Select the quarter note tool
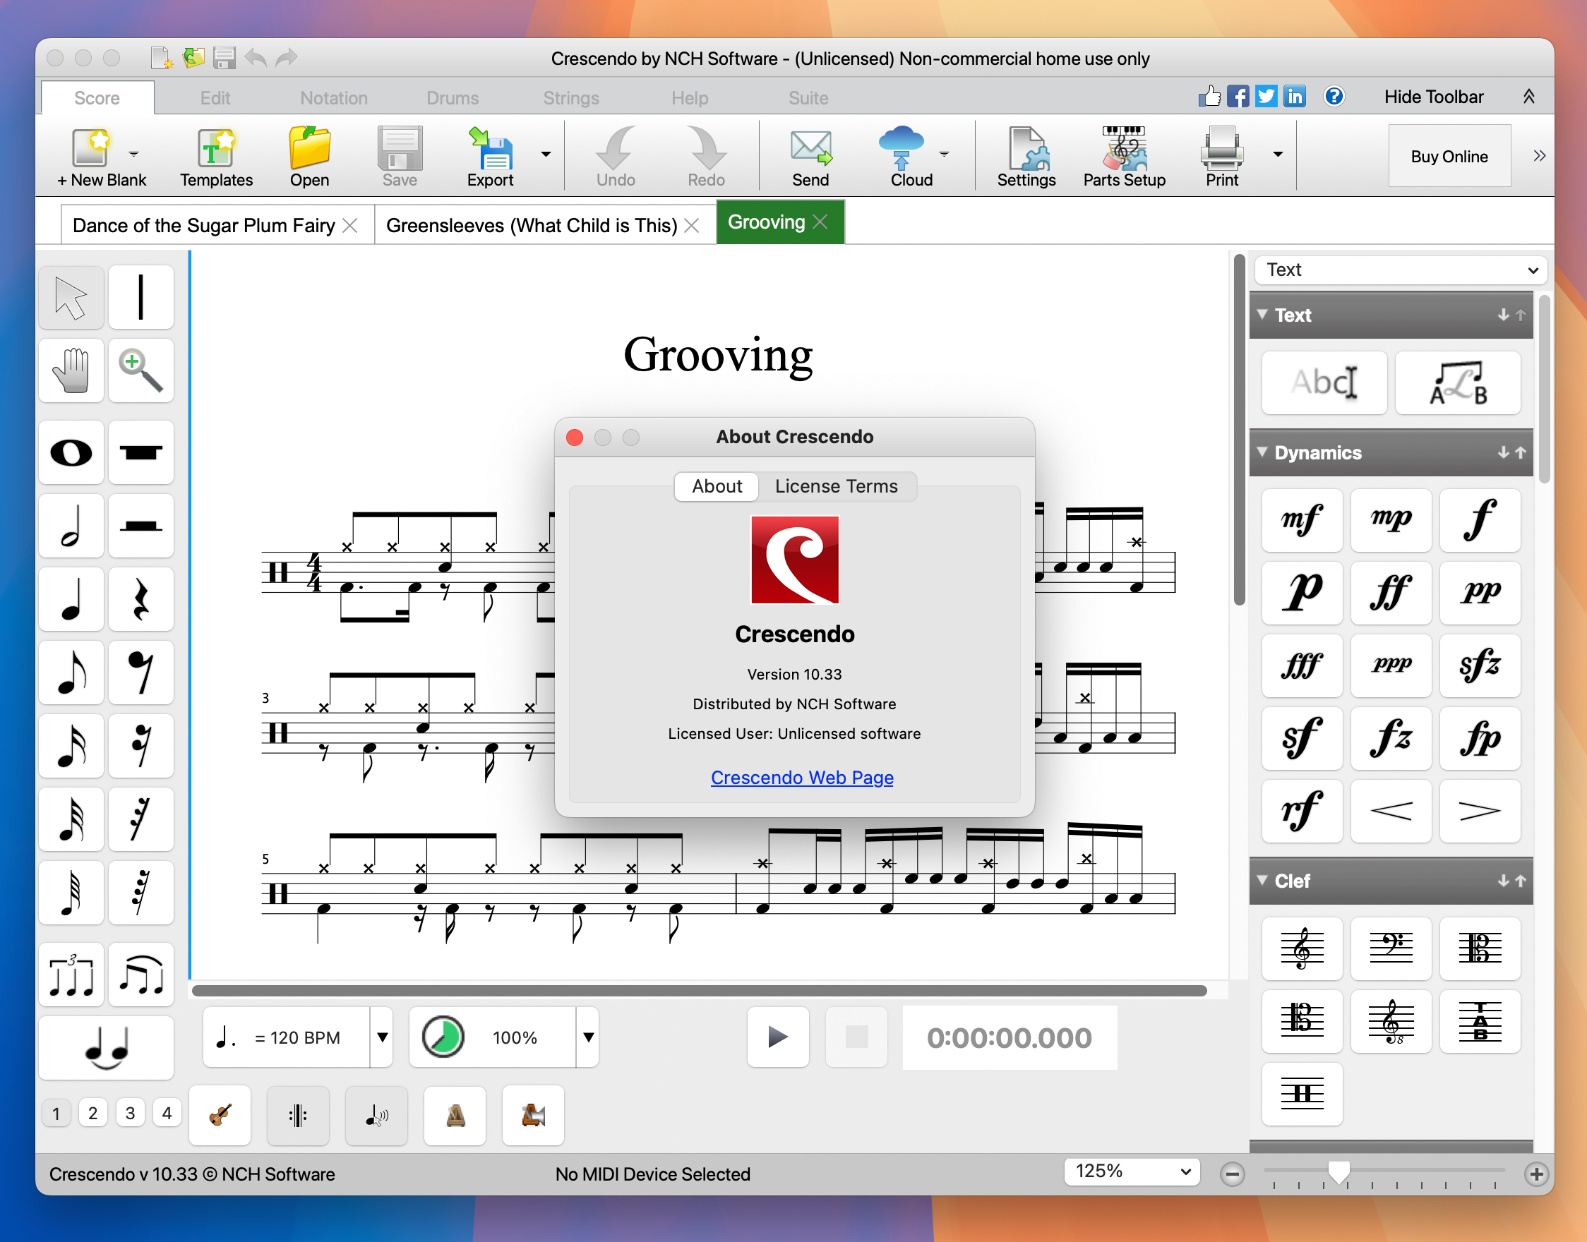The height and width of the screenshot is (1242, 1587). click(71, 599)
